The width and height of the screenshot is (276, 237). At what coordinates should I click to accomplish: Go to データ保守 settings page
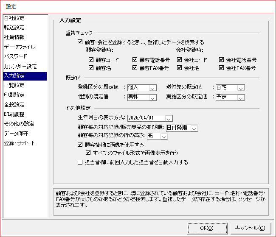(17, 134)
